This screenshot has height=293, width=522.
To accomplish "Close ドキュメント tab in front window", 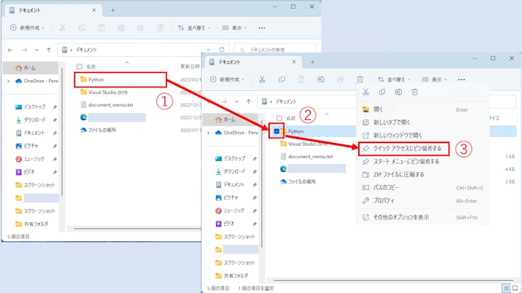I will [294, 62].
